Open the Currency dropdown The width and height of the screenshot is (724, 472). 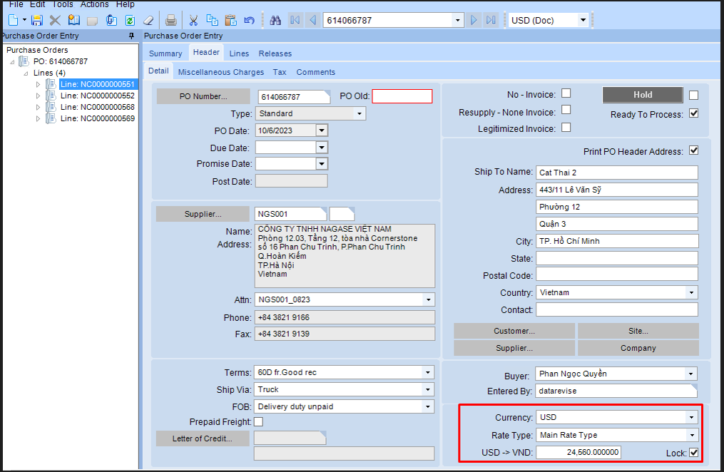click(x=690, y=418)
